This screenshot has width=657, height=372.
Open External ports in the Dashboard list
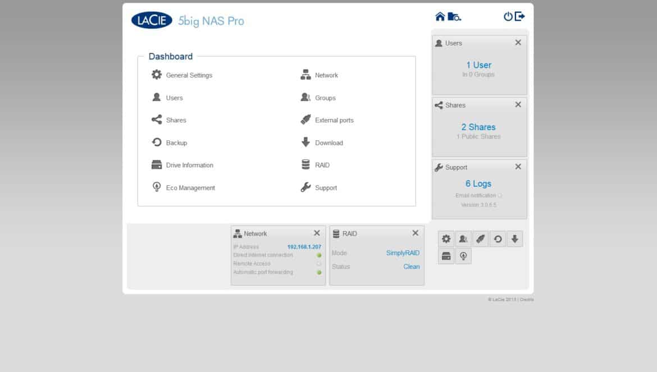point(327,120)
